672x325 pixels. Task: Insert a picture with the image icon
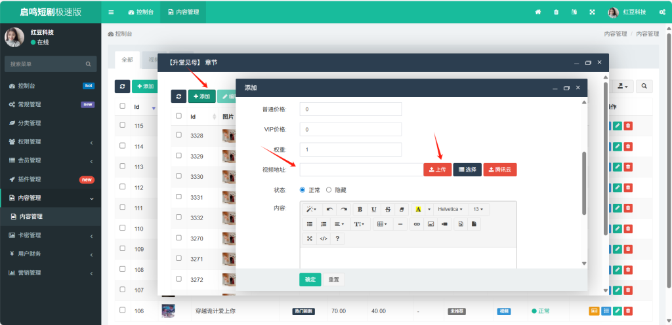click(x=430, y=224)
